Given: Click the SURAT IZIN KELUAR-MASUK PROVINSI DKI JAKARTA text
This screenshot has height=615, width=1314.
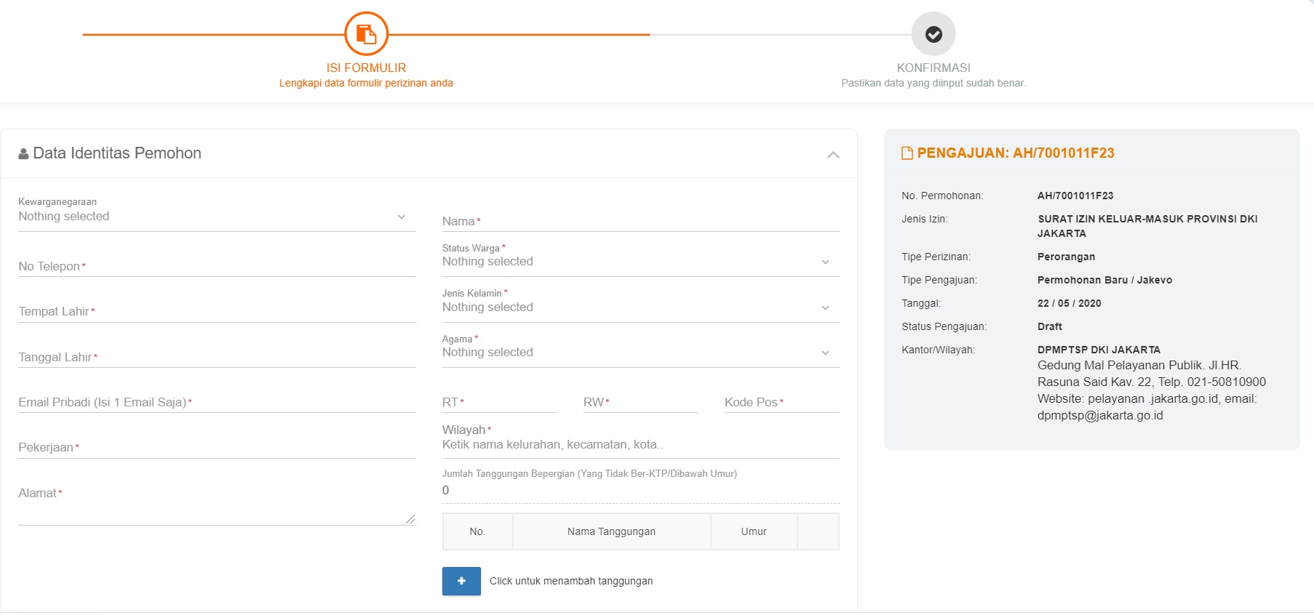Looking at the screenshot, I should point(1147,226).
